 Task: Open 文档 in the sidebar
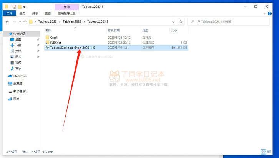point(18,51)
